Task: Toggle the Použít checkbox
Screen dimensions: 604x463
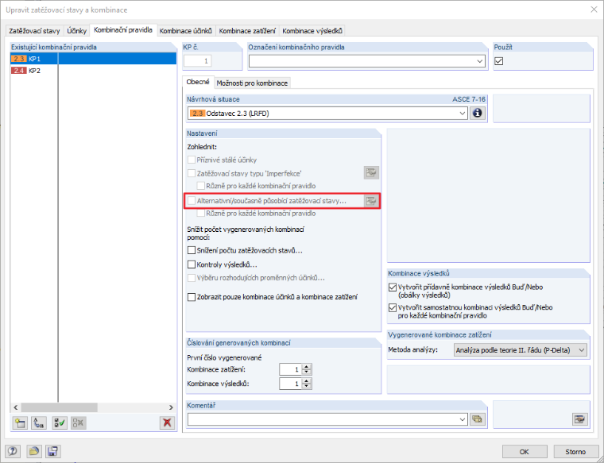Action: 499,61
